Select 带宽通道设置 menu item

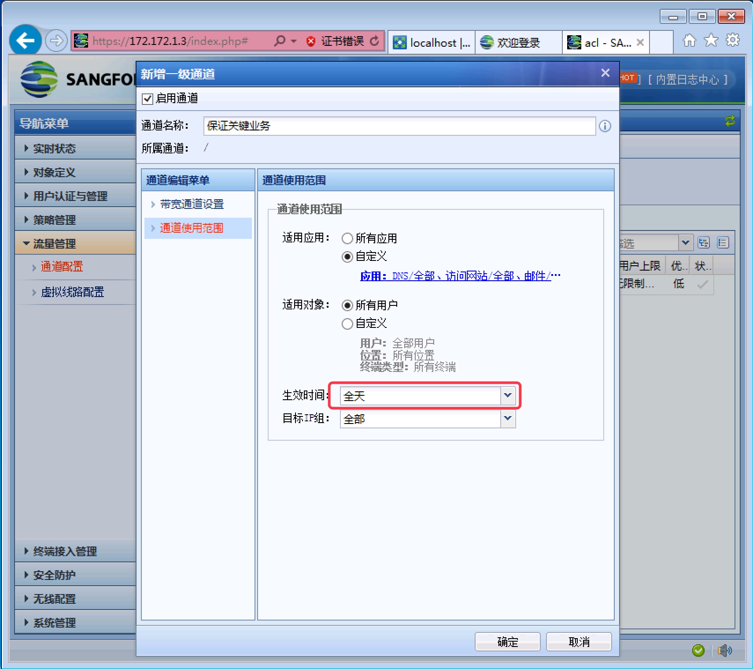192,204
